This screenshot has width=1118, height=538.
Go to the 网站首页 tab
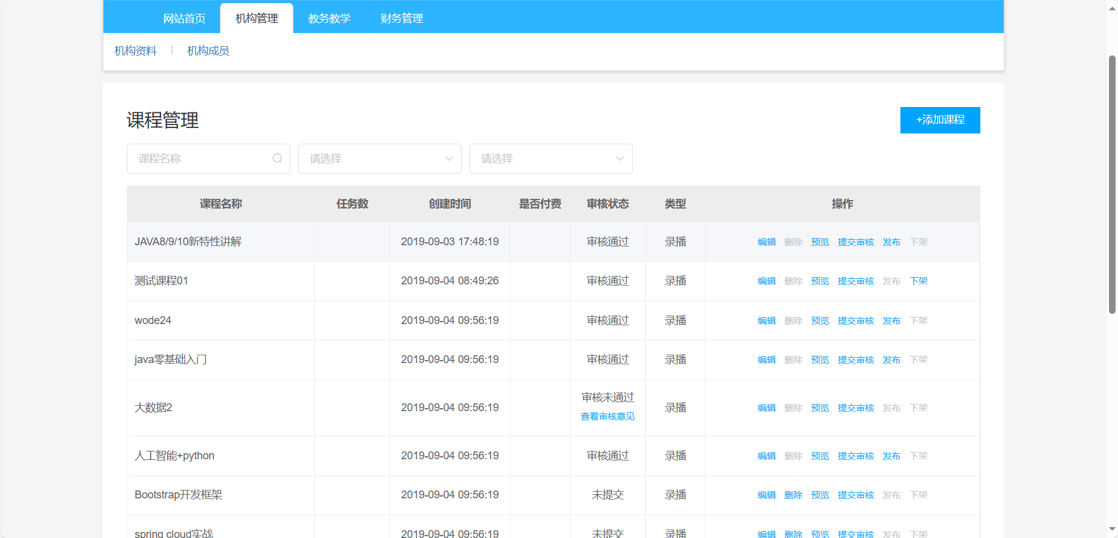[x=185, y=19]
